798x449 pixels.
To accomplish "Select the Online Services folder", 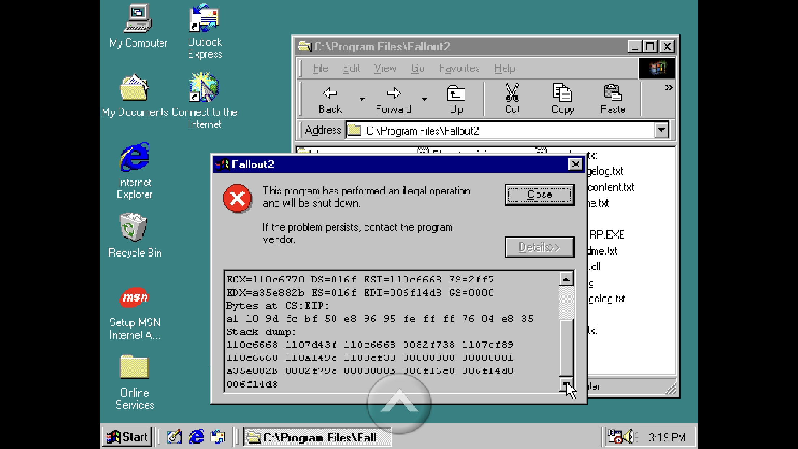I will [134, 382].
